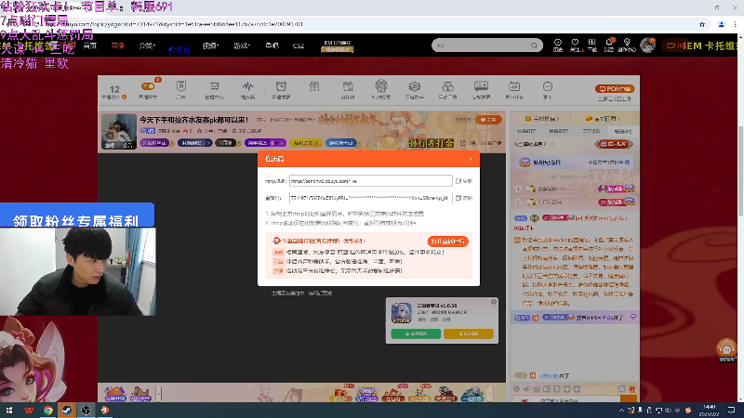This screenshot has width=744, height=418.
Task: Open the user avatar in the header
Action: (x=647, y=45)
